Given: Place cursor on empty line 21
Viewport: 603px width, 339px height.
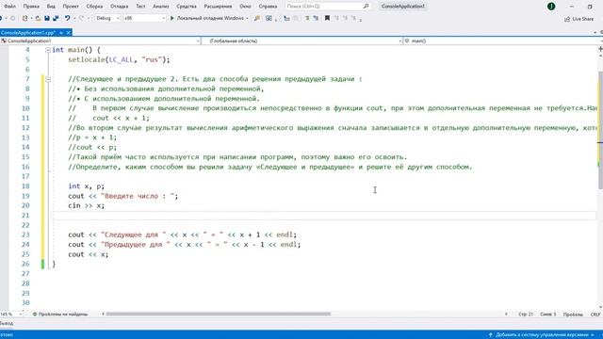Looking at the screenshot, I should pos(324,216).
